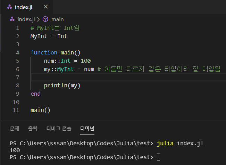Switch to the 문제 panel tab
This screenshot has width=226, height=165.
coord(15,129)
